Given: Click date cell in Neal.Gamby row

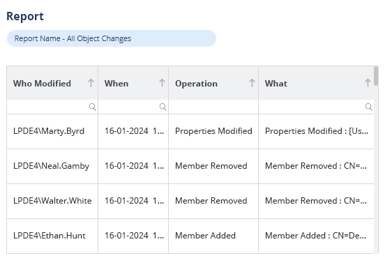Looking at the screenshot, I should tap(133, 166).
